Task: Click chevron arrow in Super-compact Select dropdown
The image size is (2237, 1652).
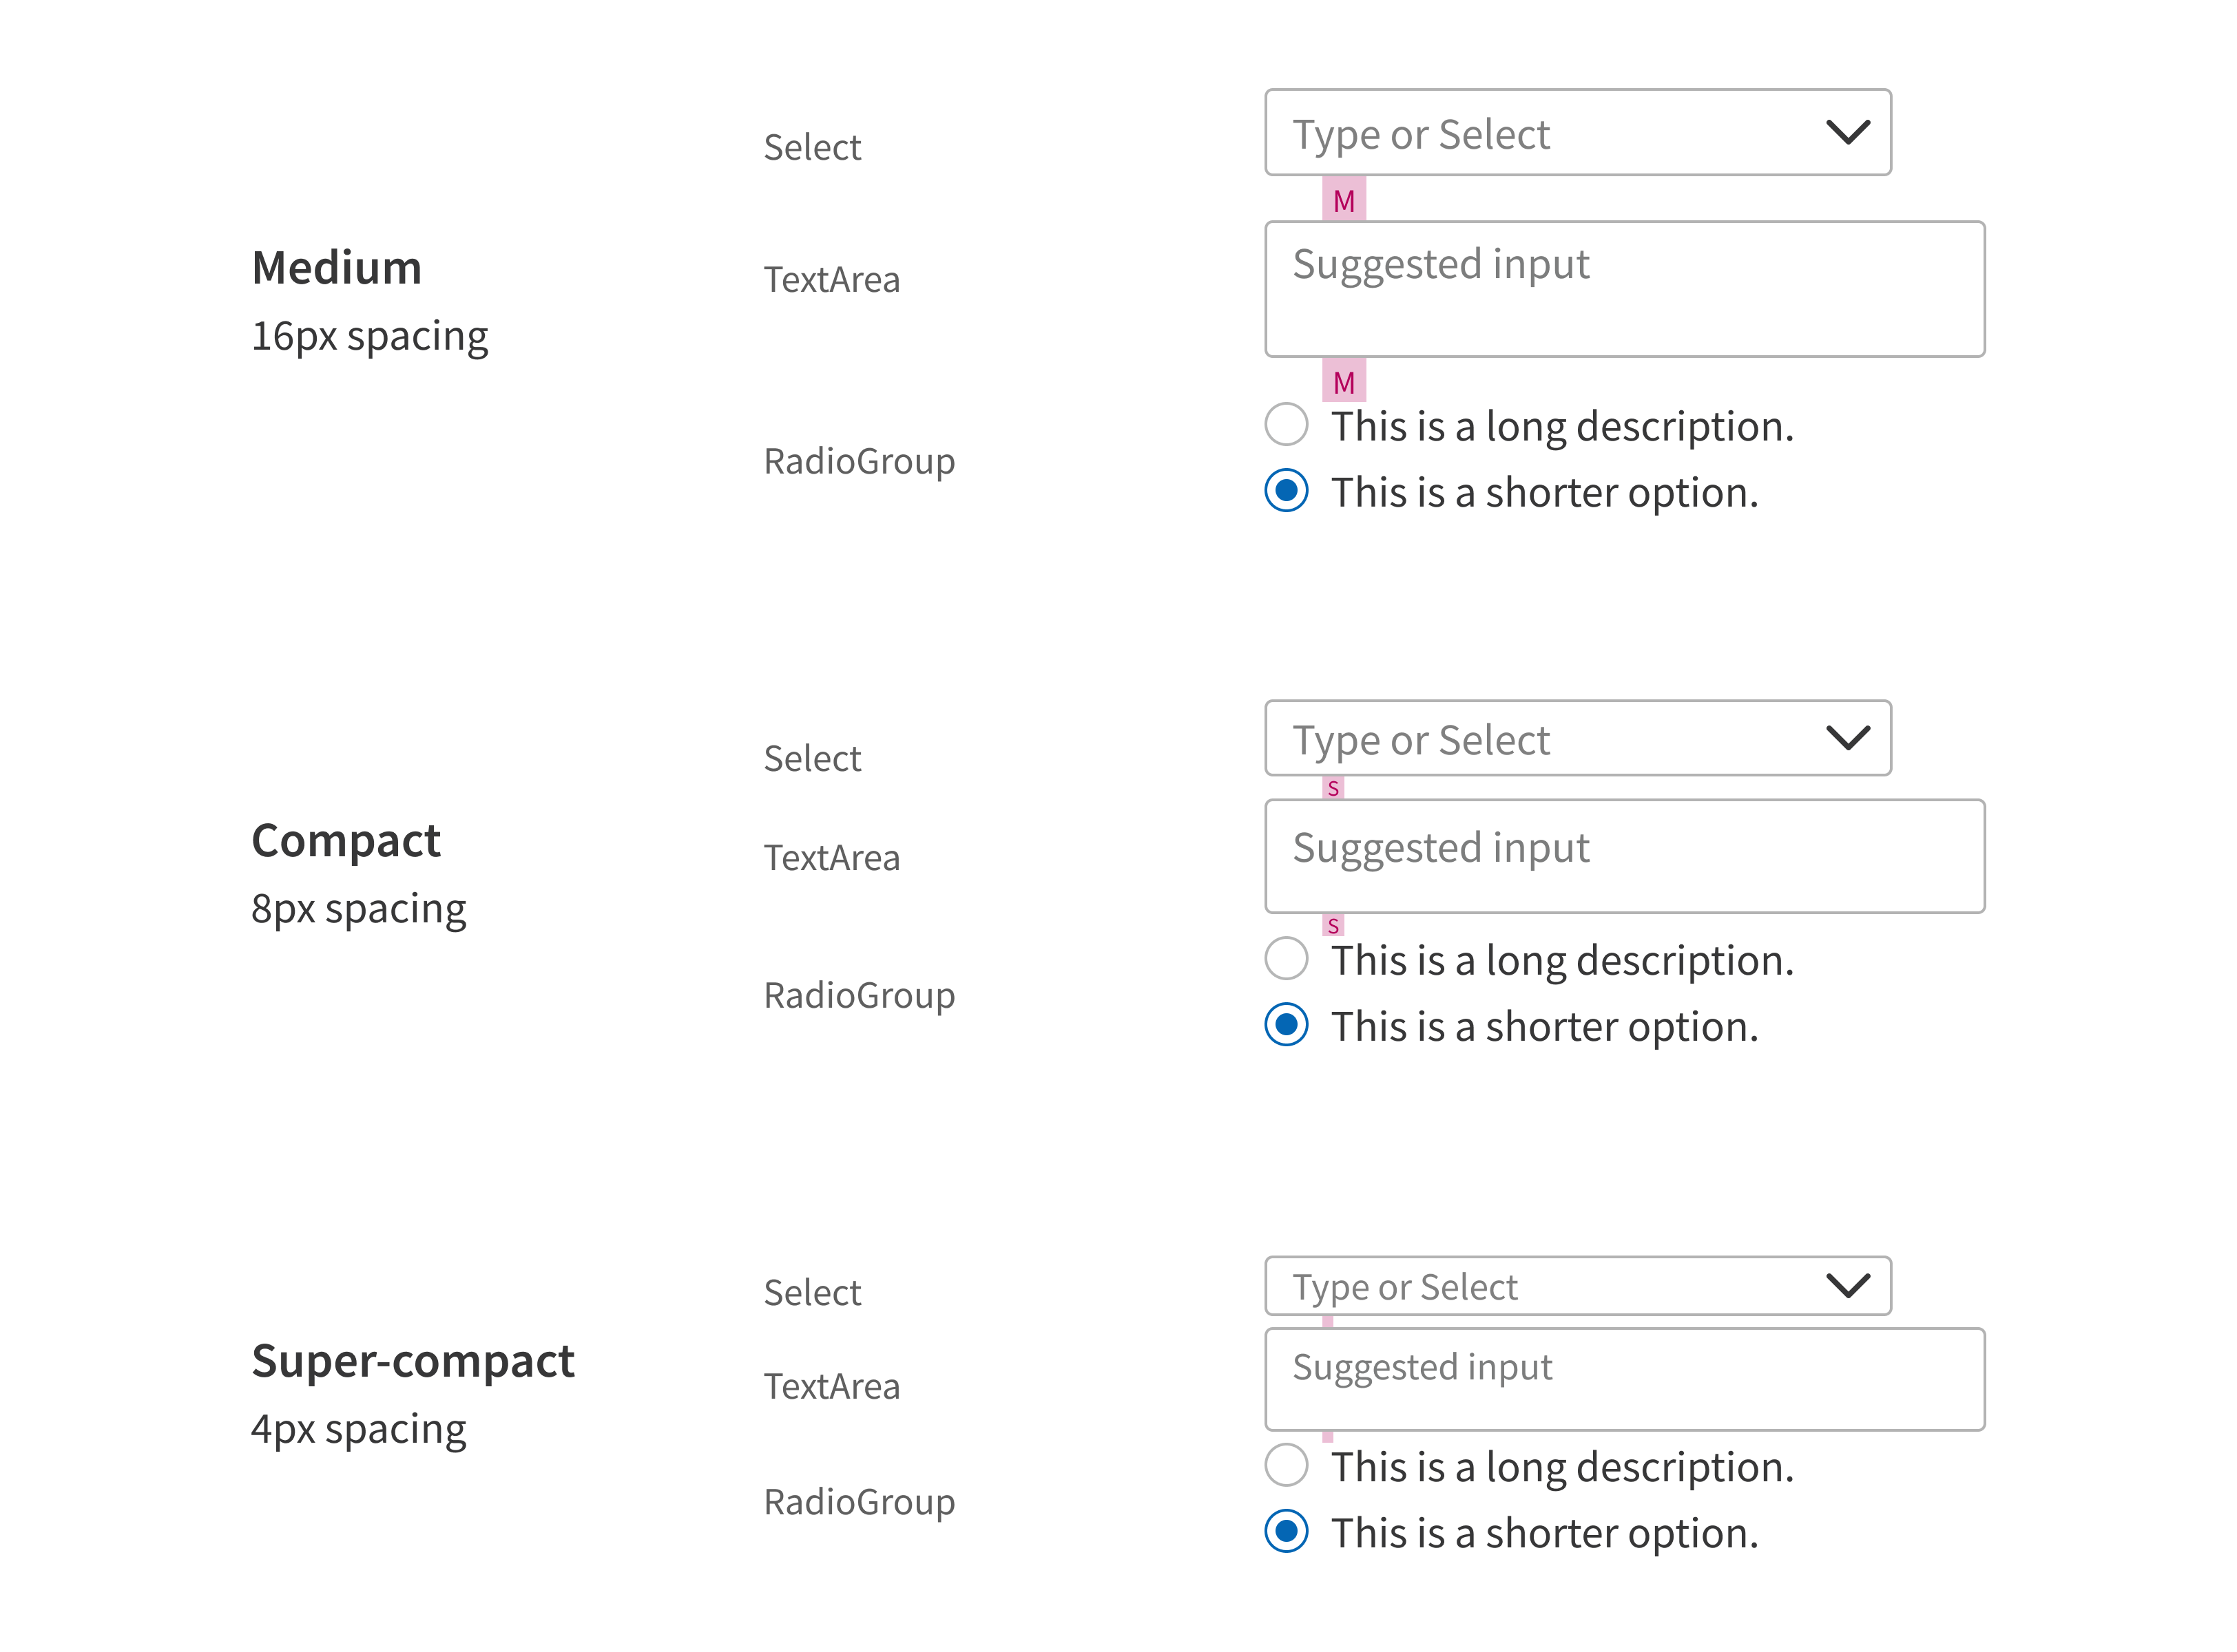Action: click(1846, 1285)
